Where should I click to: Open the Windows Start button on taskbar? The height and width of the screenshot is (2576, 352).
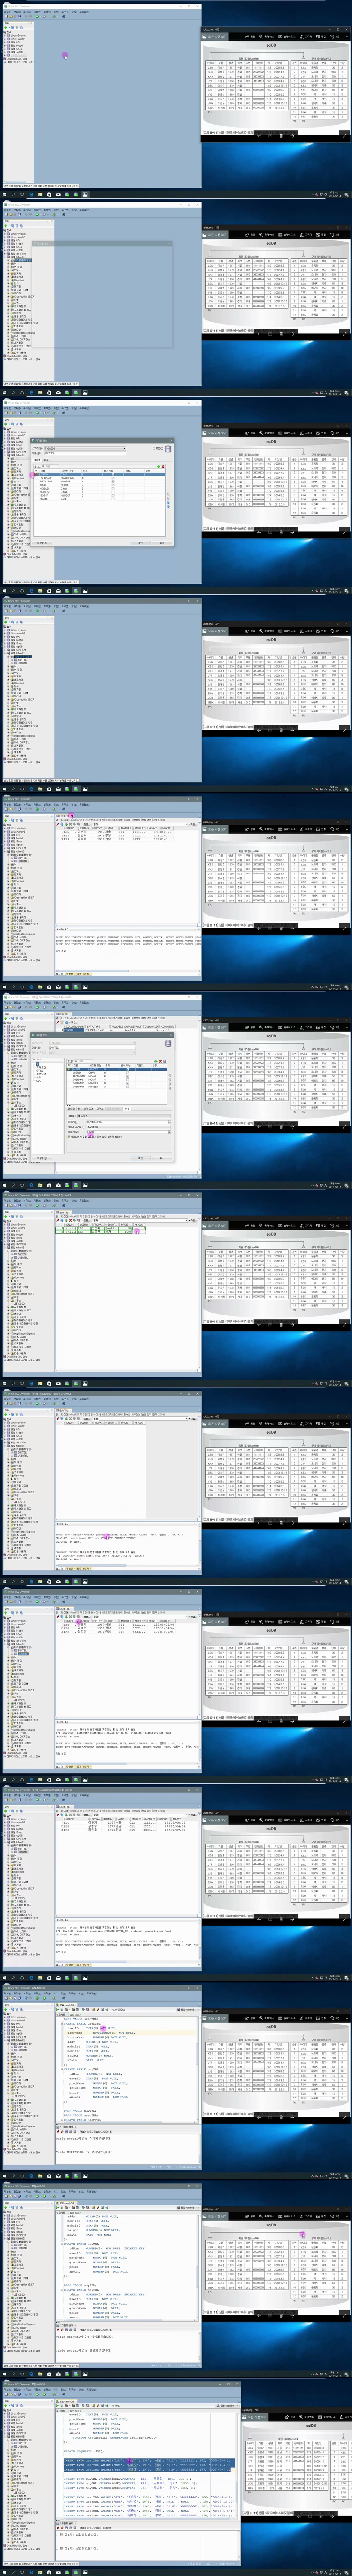click(3, 195)
